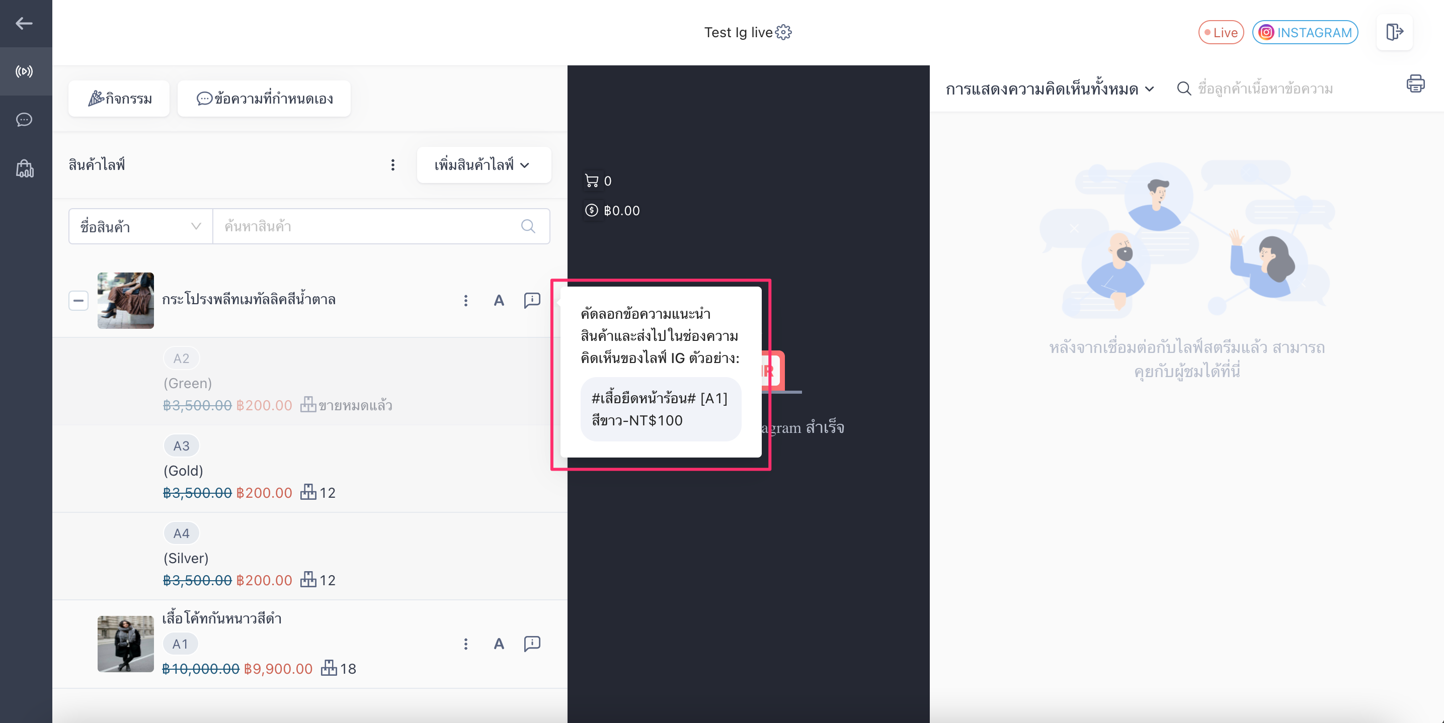The height and width of the screenshot is (723, 1444).
Task: Collapse the กระโปรงพลีทเมทัลลิคสีน้ำตาล variants
Action: pyautogui.click(x=78, y=301)
